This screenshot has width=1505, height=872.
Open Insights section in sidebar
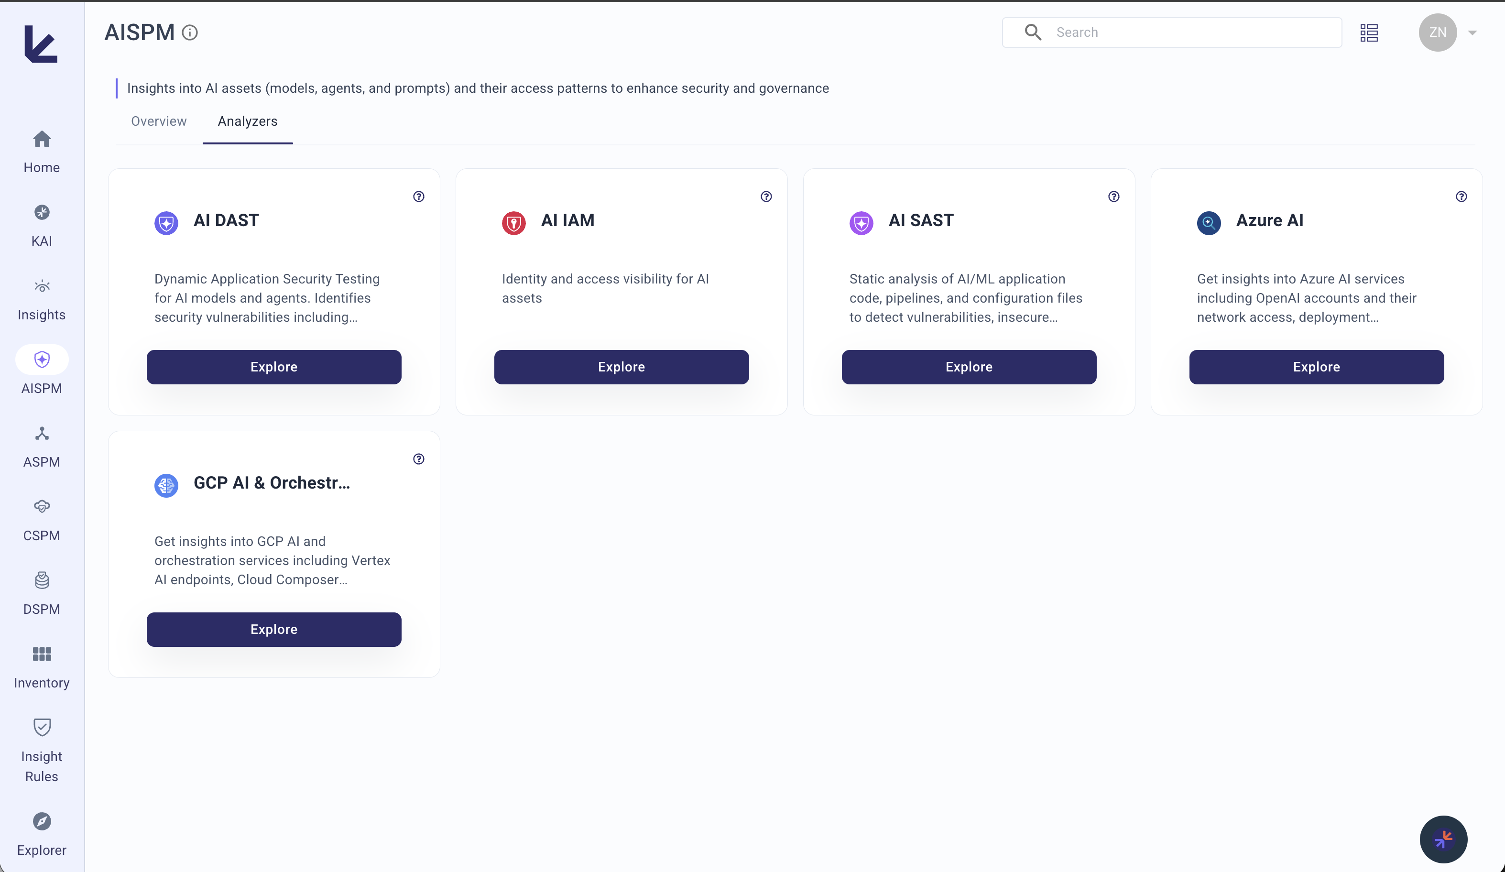click(x=41, y=300)
